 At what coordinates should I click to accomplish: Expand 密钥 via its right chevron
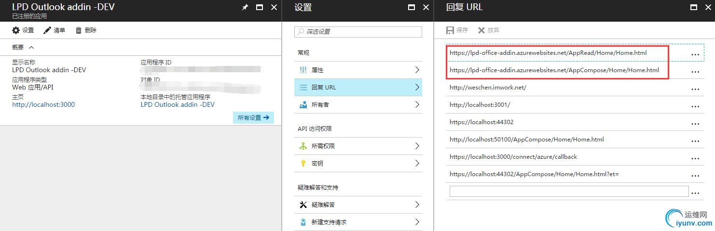point(417,163)
